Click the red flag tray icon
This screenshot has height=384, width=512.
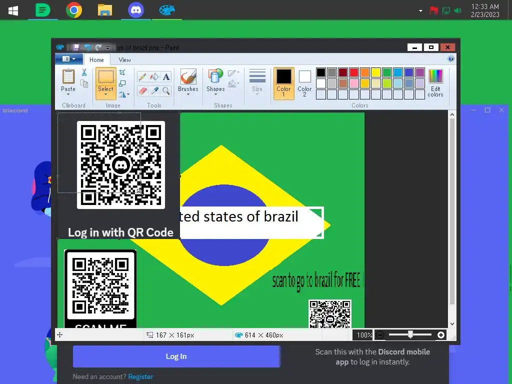tap(433, 10)
